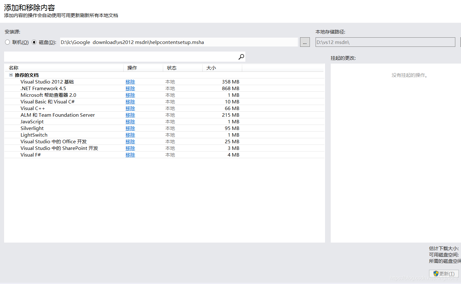Viewport: 461px width, 284px height.
Task: Click the 本地存储路径 field
Action: pyautogui.click(x=385, y=42)
